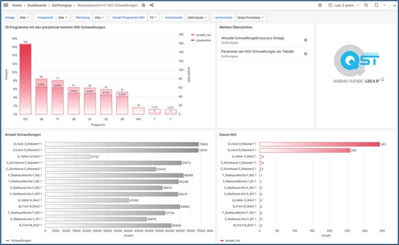Image resolution: width=399 pixels, height=245 pixels.
Task: Collapse top bar with chevron up icon
Action: [394, 5]
